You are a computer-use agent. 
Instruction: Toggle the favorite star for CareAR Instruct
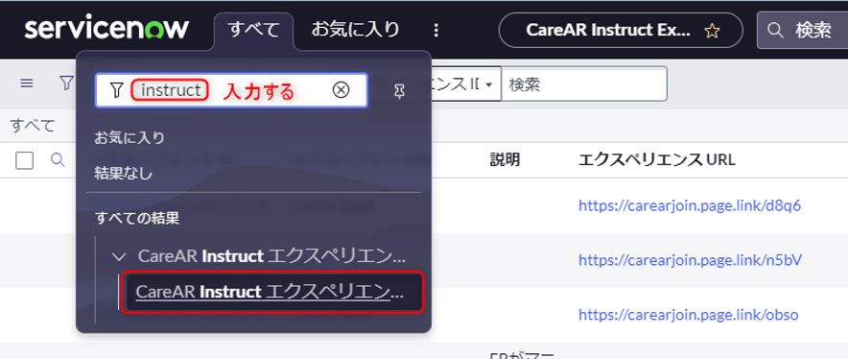pos(712,31)
